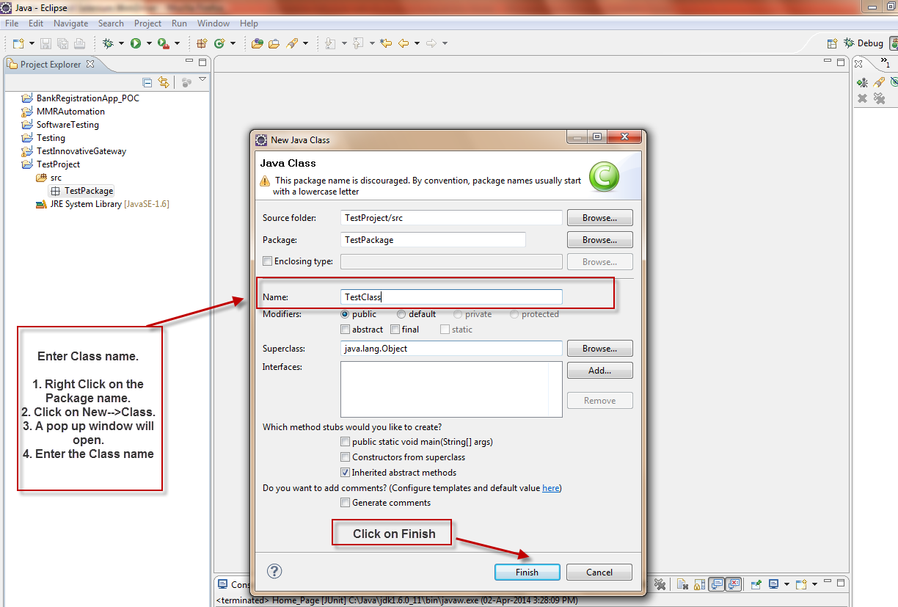Screen dimensions: 898x607
Task: Click the Package text field
Action: click(433, 240)
